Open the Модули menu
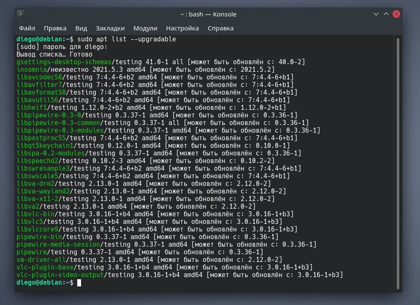Screen dimensions: 420x305 145,28
